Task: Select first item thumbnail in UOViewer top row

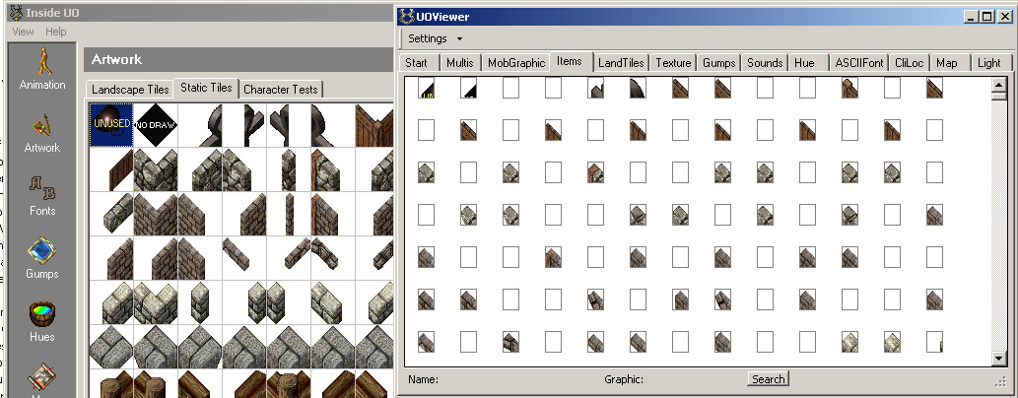Action: pyautogui.click(x=426, y=89)
